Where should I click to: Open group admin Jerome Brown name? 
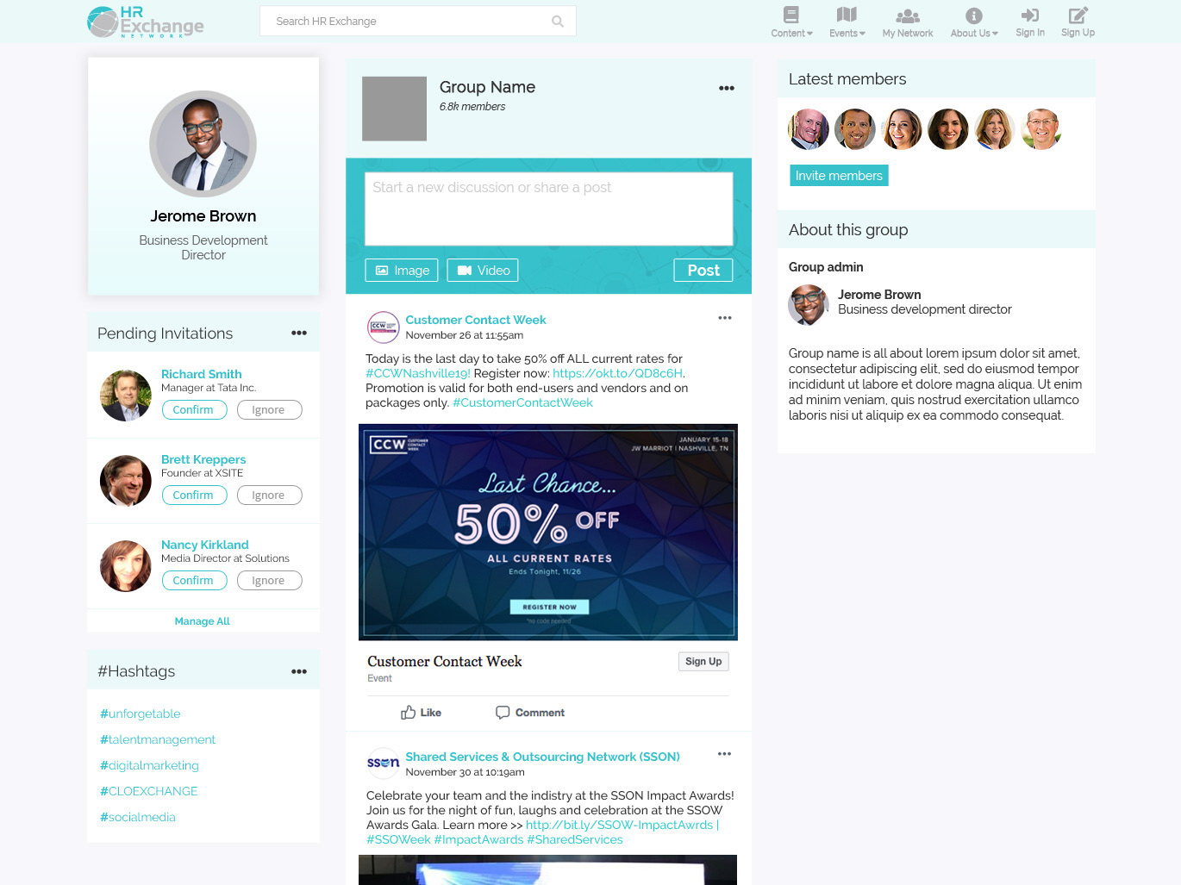879,295
